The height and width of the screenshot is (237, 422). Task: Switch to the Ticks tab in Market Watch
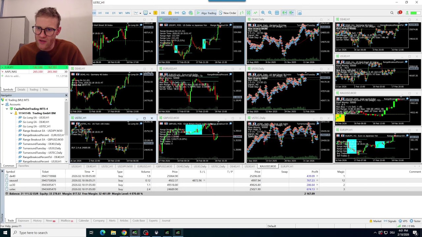[45, 90]
